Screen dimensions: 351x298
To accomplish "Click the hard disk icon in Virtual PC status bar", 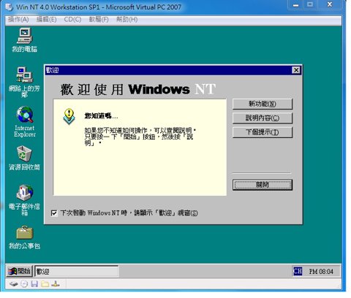I will click(14, 284).
